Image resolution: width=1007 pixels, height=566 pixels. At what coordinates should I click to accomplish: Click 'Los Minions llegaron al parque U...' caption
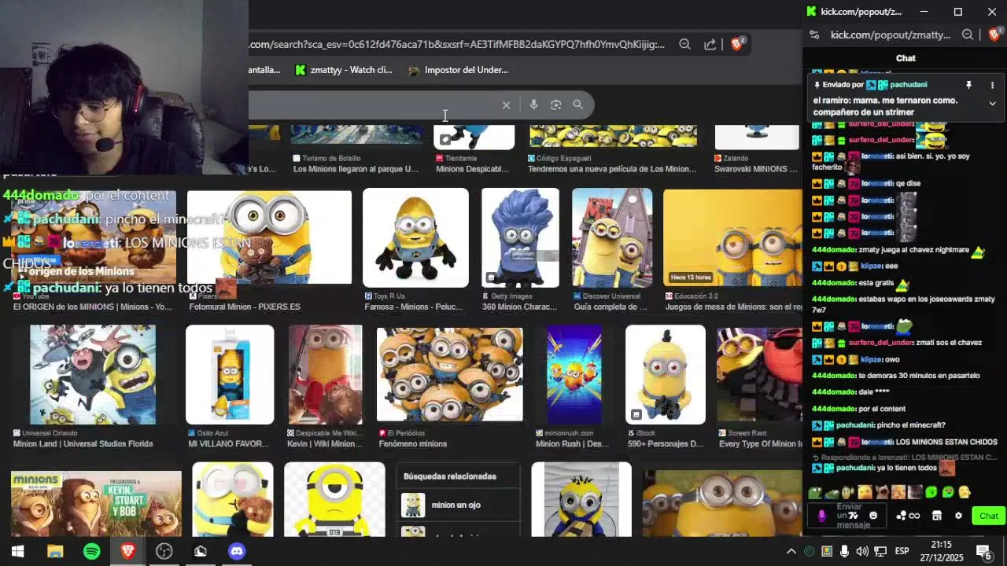click(356, 169)
